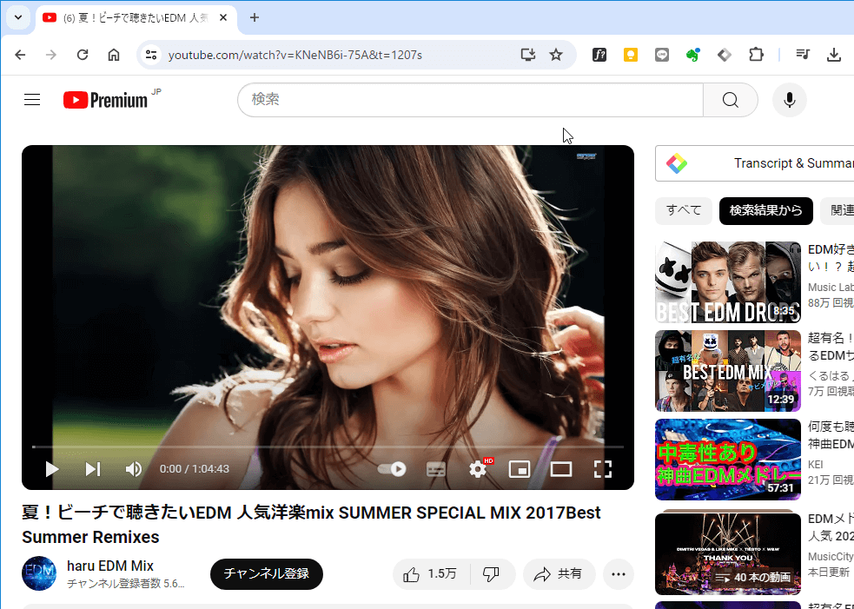Toggle subtitles in the player
854x609 pixels.
point(436,469)
